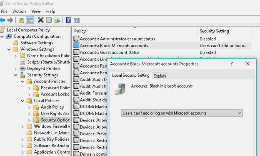The width and height of the screenshot is (260, 156).
Task: Click the Delete X toolbar icon
Action: coord(41,20)
